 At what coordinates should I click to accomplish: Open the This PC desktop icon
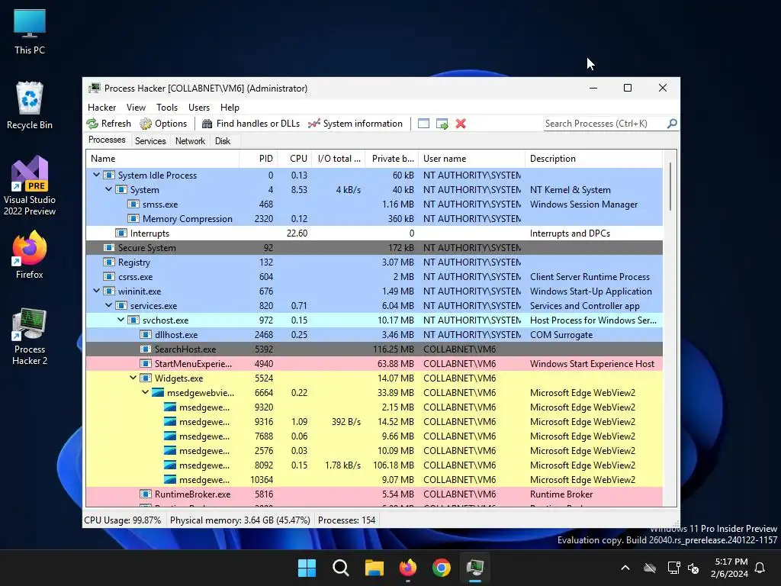coord(30,31)
